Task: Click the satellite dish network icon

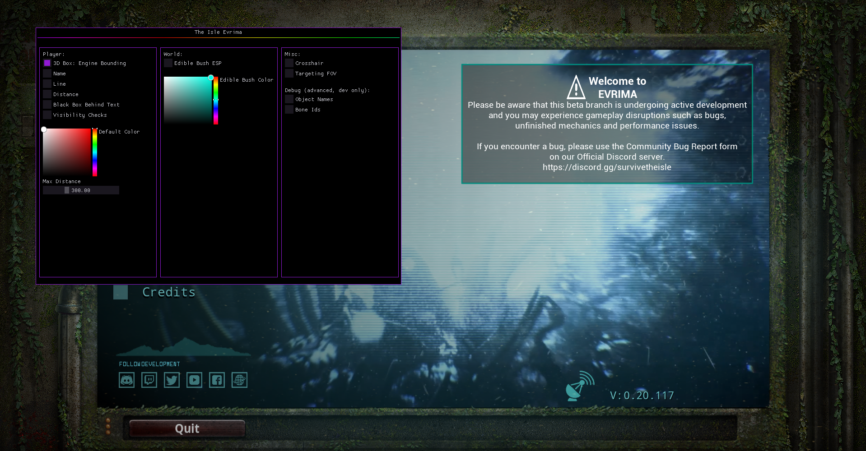Action: [x=580, y=386]
